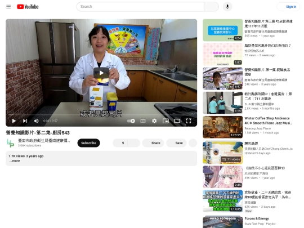Open Winter Coffee Shop Ambience title link
This screenshot has height=228, width=304.
(269, 120)
